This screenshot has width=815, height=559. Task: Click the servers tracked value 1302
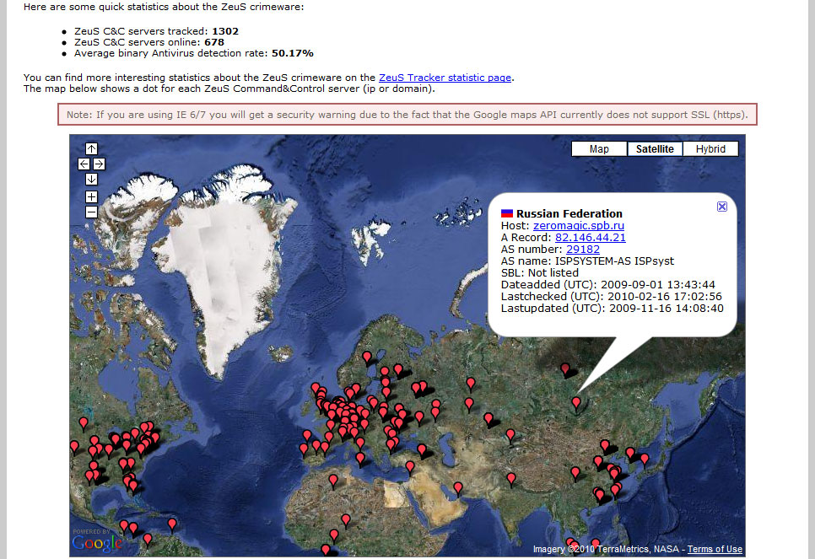225,31
